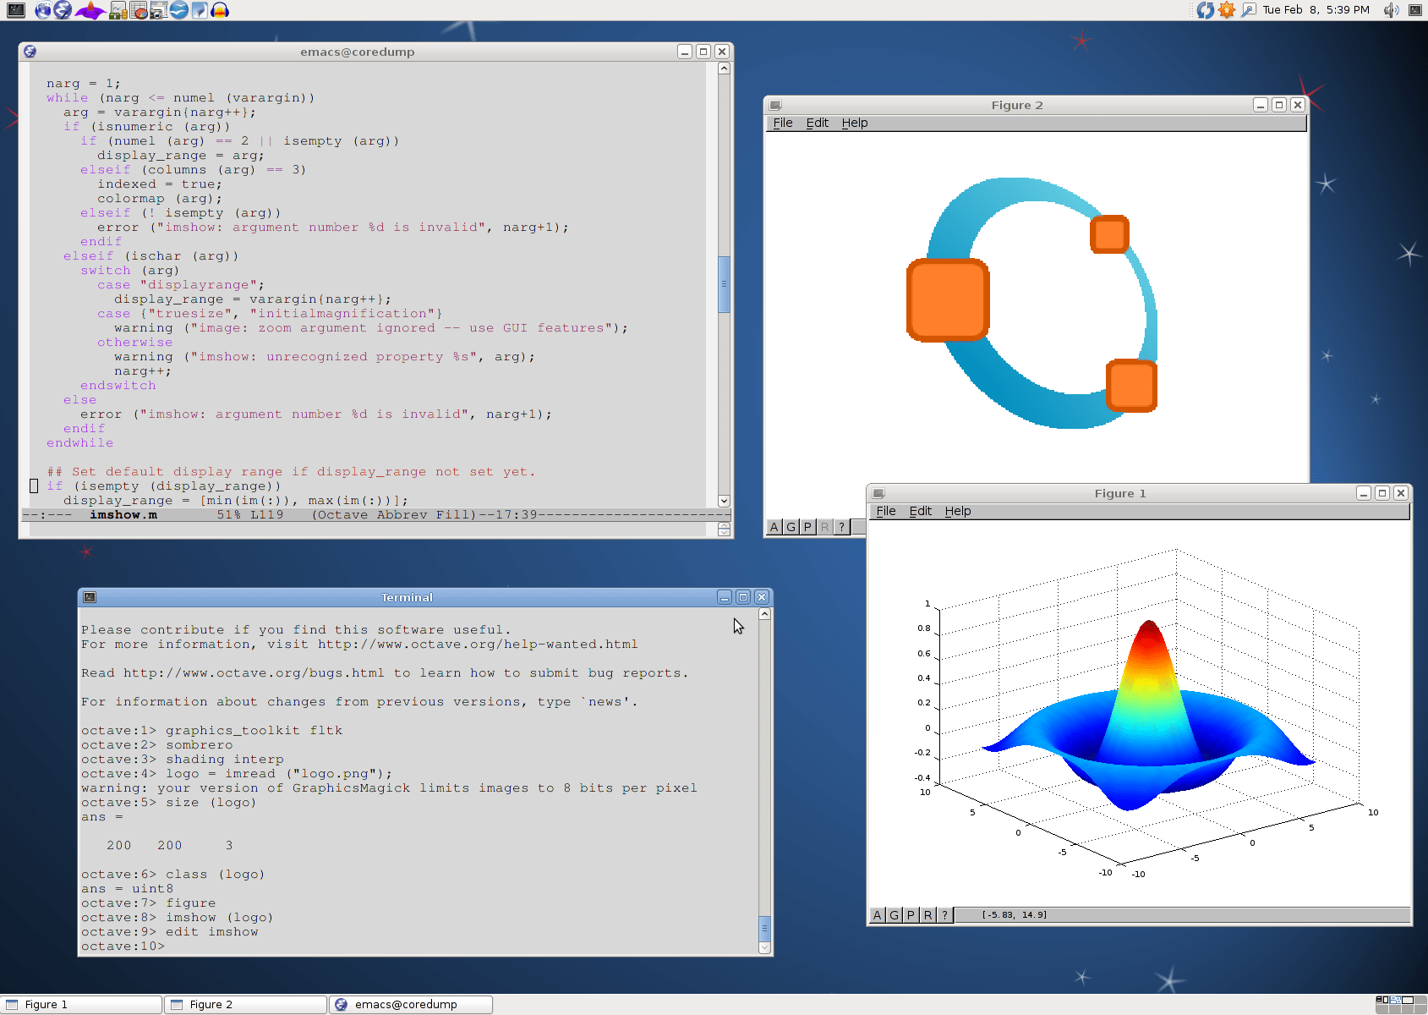Click the help-wanted.html URL in Terminal

click(478, 645)
